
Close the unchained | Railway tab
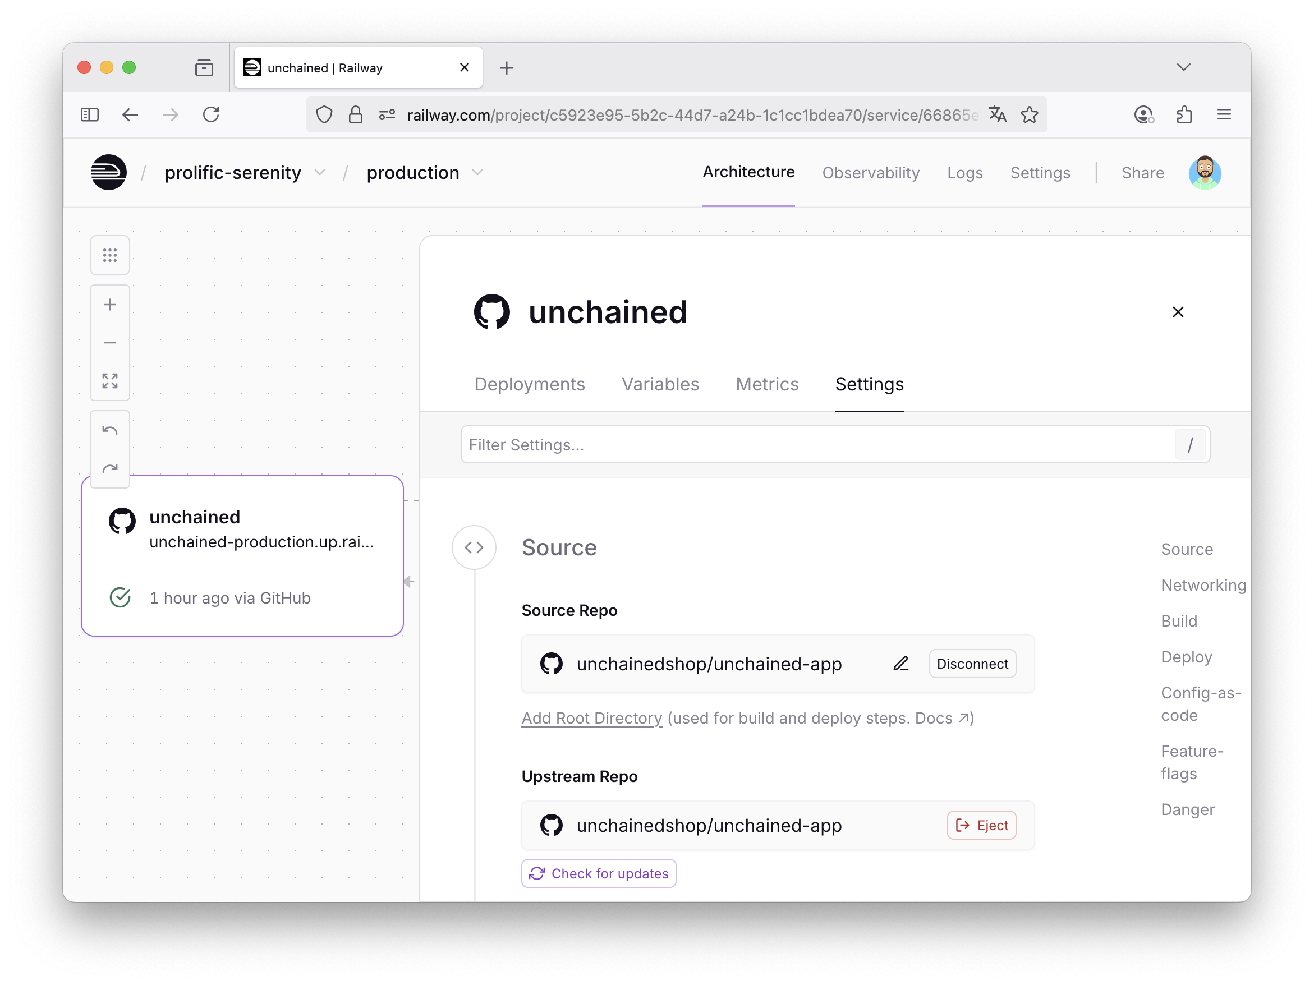pyautogui.click(x=465, y=68)
